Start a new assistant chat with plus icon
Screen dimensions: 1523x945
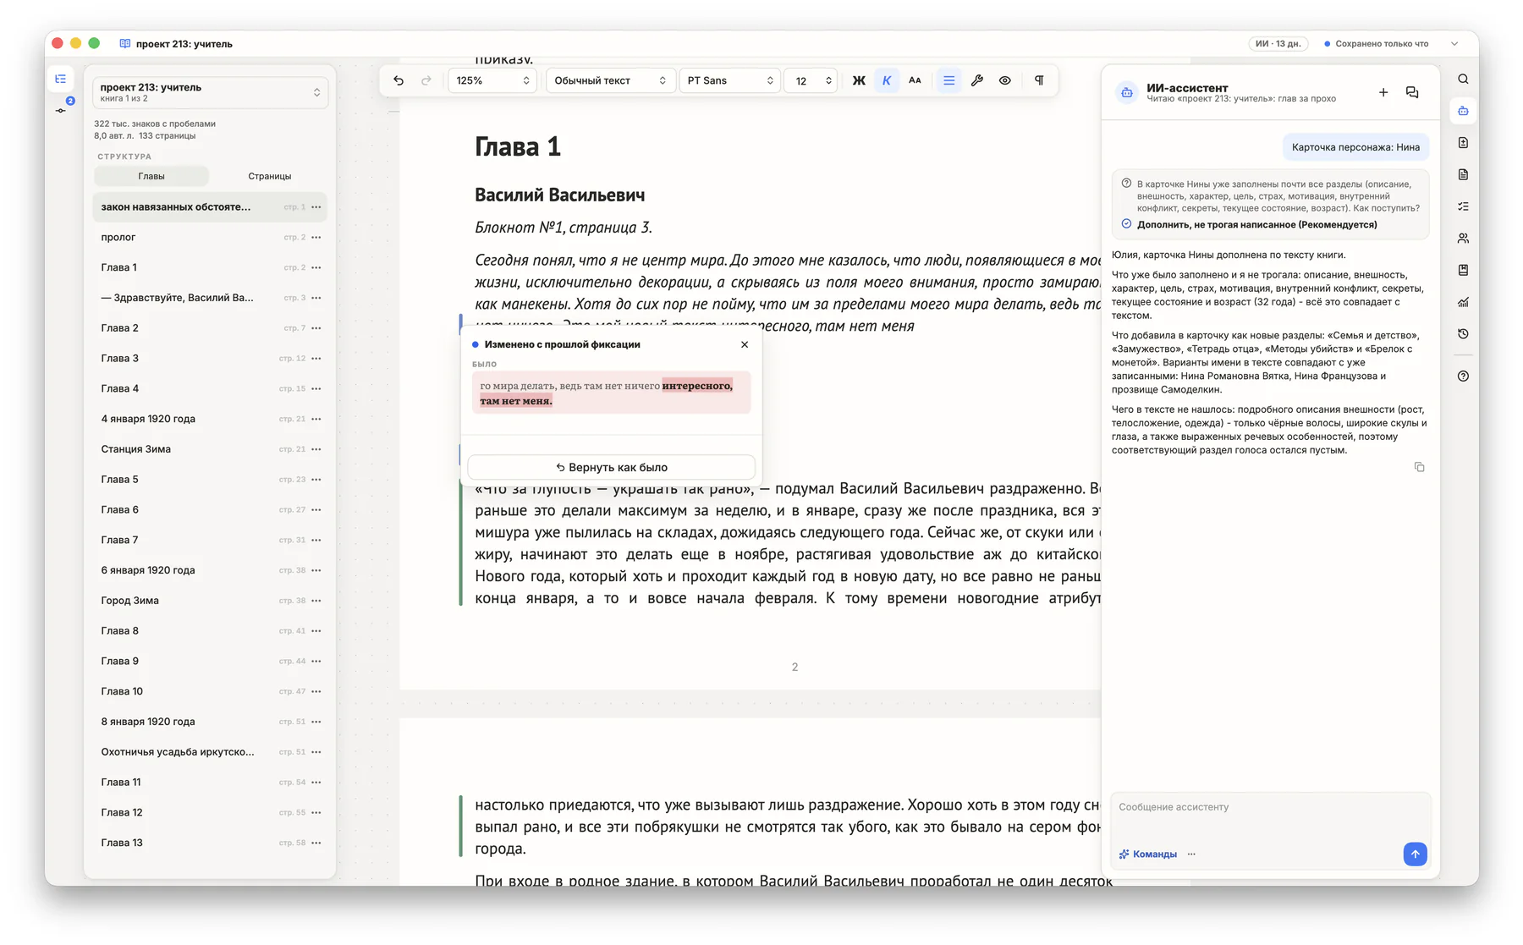pos(1383,92)
